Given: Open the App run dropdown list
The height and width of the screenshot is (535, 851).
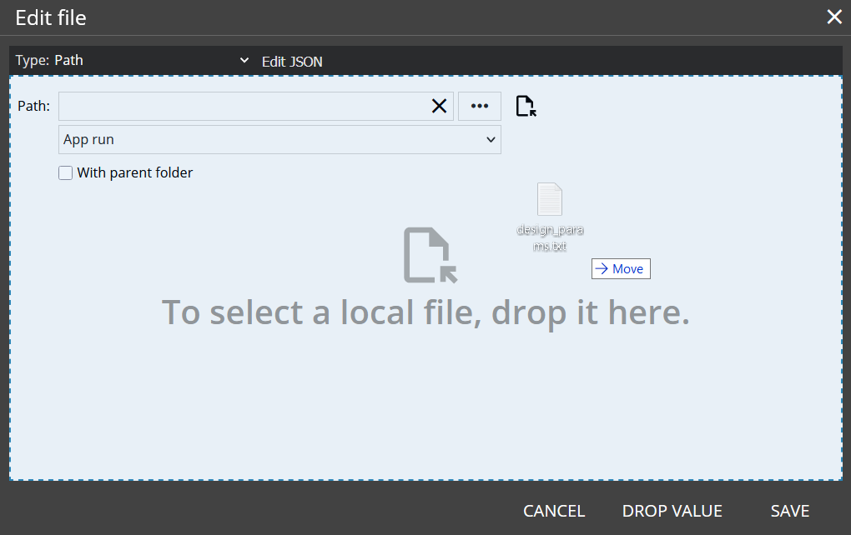Looking at the screenshot, I should [x=279, y=140].
